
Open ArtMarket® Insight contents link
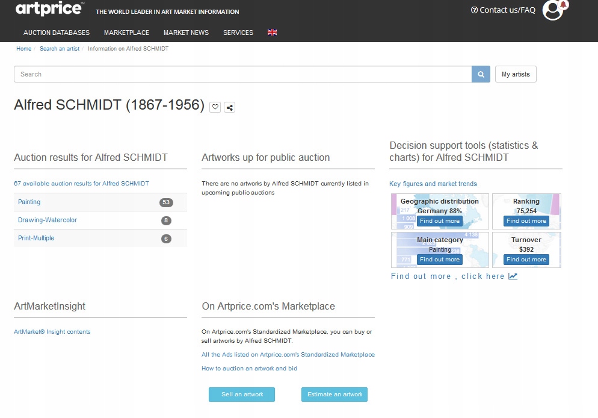click(x=52, y=332)
